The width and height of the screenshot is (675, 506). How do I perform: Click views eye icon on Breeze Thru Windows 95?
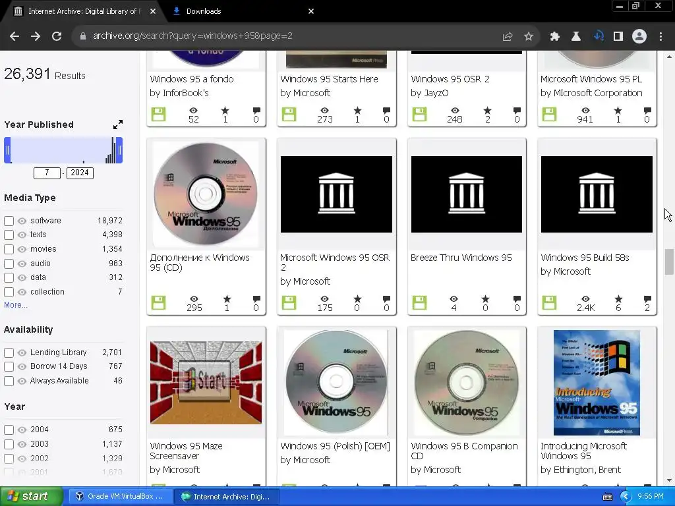point(454,298)
